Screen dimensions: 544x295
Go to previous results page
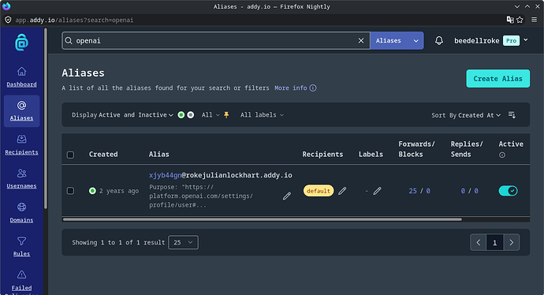pyautogui.click(x=478, y=242)
